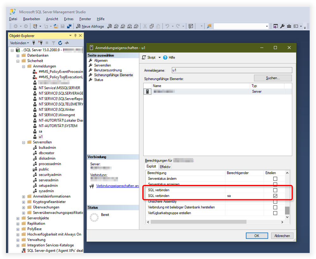Viewport: 316px width, 259px height.
Task: Click the blue Hilfe question mark icon
Action: [x=165, y=58]
